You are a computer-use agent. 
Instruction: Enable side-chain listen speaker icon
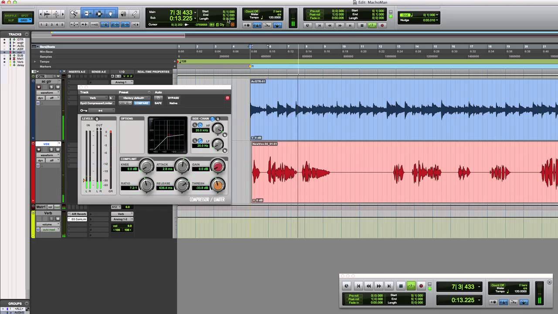(218, 119)
